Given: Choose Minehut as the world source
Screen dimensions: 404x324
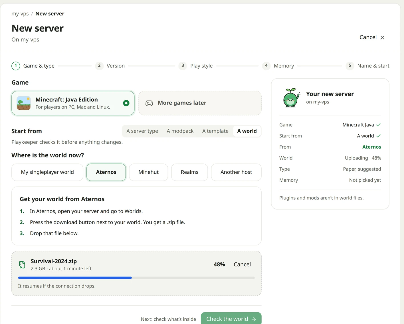Looking at the screenshot, I should pyautogui.click(x=148, y=172).
